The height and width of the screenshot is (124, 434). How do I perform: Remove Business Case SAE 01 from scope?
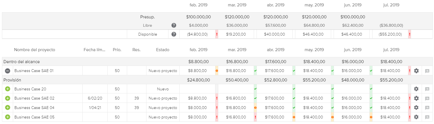(x=8, y=71)
